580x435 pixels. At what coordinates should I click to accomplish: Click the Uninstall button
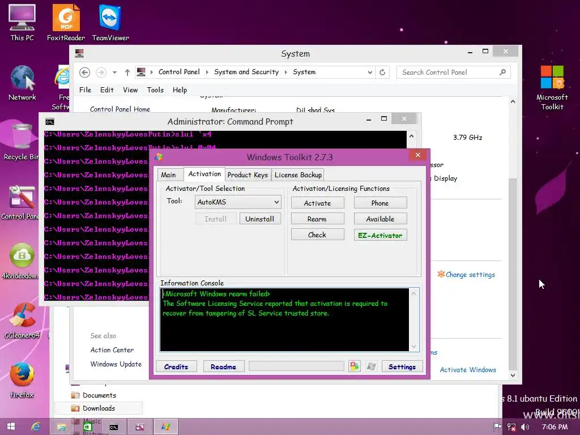259,219
